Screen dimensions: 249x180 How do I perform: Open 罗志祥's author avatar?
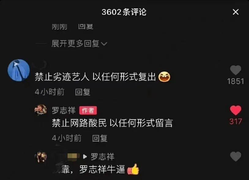(x=41, y=110)
